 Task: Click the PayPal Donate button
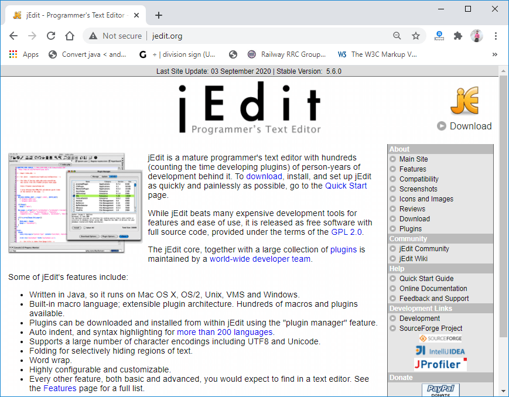click(x=440, y=390)
